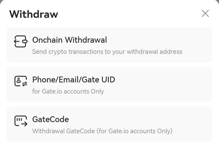This screenshot has height=160, width=219.
Task: Tap the right arrow in GateCode icon
Action: [24, 124]
